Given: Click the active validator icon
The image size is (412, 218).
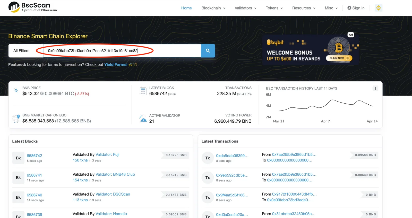Looking at the screenshot, I should 143,119.
